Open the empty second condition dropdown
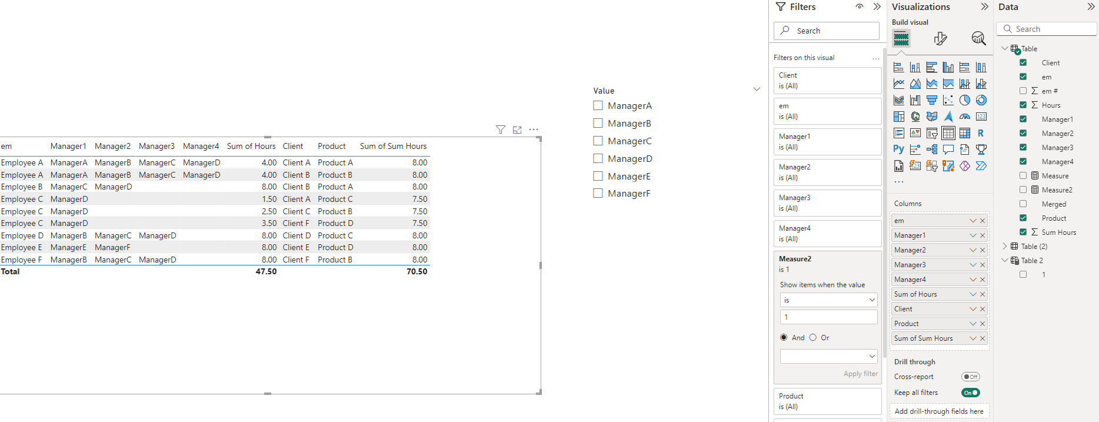1099x422 pixels. [828, 356]
